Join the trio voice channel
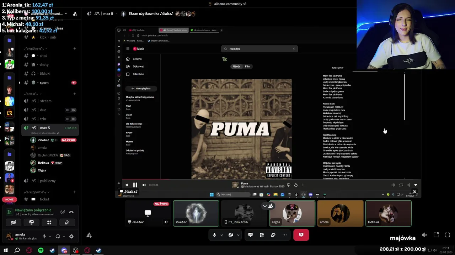Image resolution: width=455 pixels, height=255 pixels. tap(50, 119)
